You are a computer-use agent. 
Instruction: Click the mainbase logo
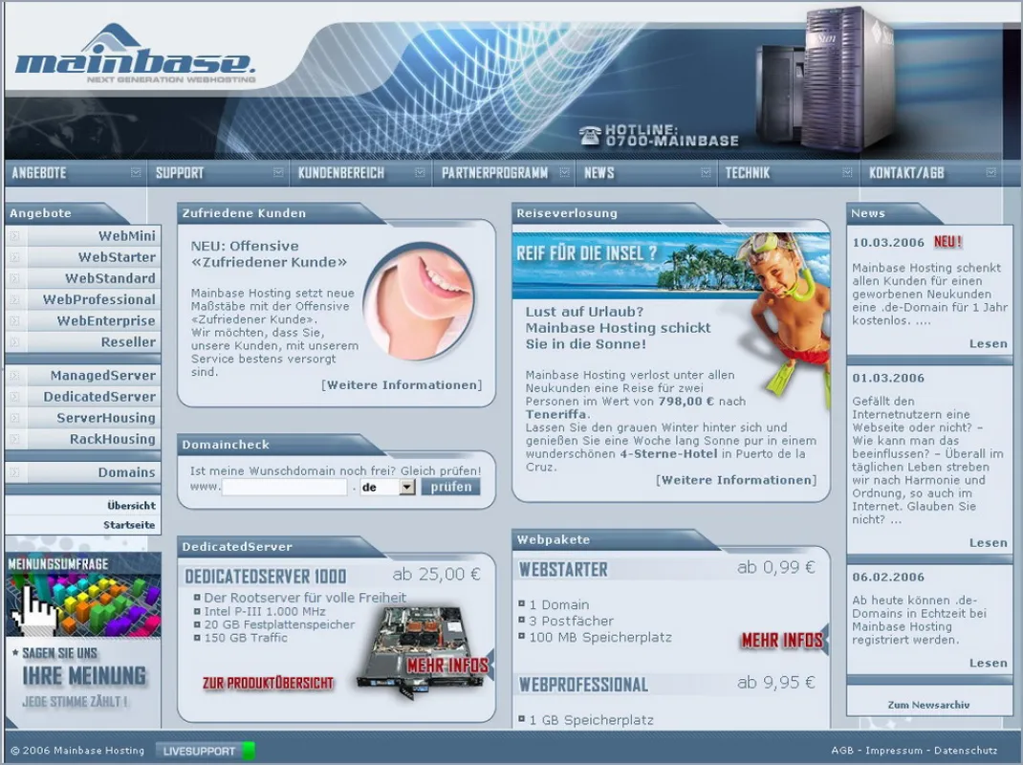(x=134, y=55)
